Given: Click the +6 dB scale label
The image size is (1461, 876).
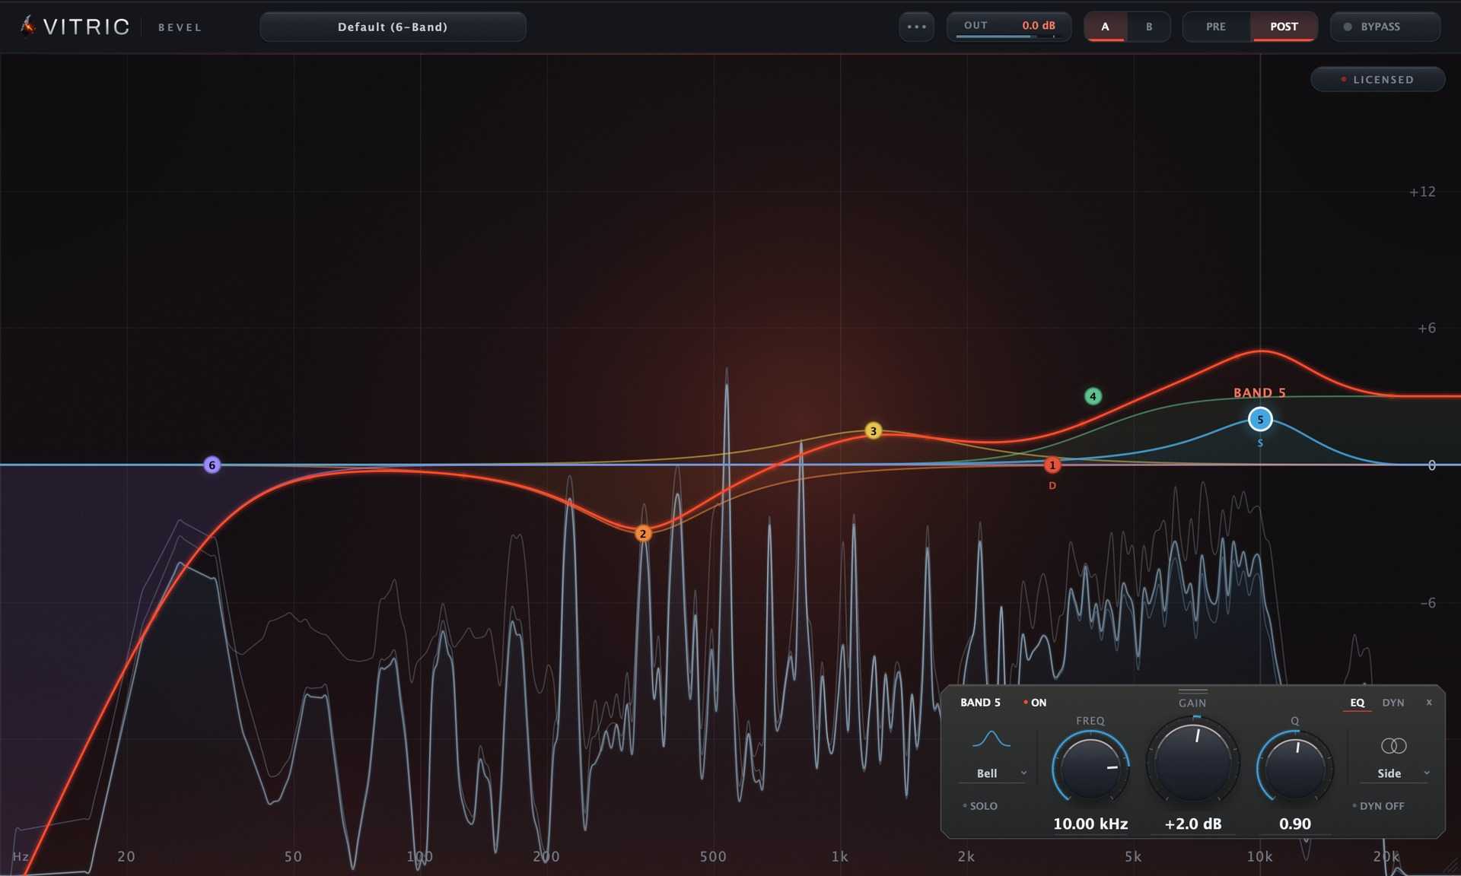Looking at the screenshot, I should 1427,328.
